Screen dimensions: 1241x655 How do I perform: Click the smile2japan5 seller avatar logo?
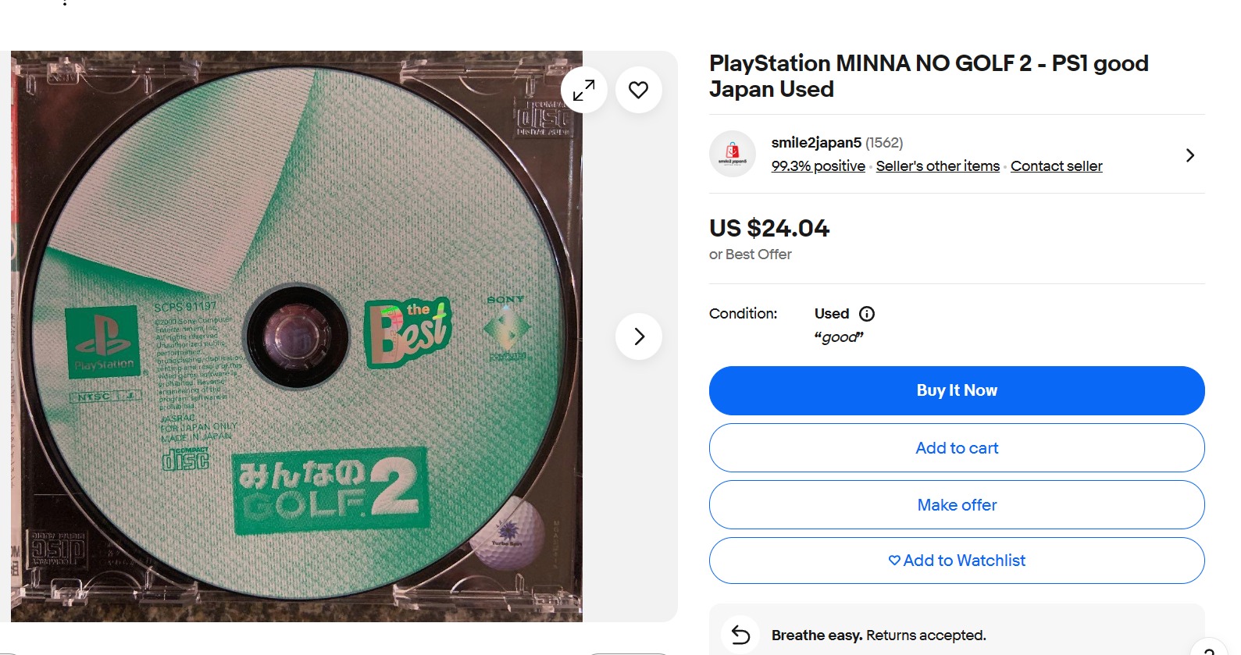pos(732,154)
